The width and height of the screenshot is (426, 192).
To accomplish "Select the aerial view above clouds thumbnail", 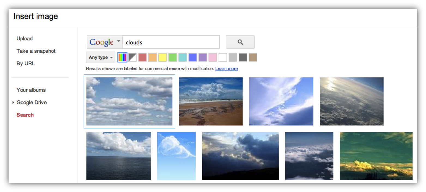I will click(309, 156).
